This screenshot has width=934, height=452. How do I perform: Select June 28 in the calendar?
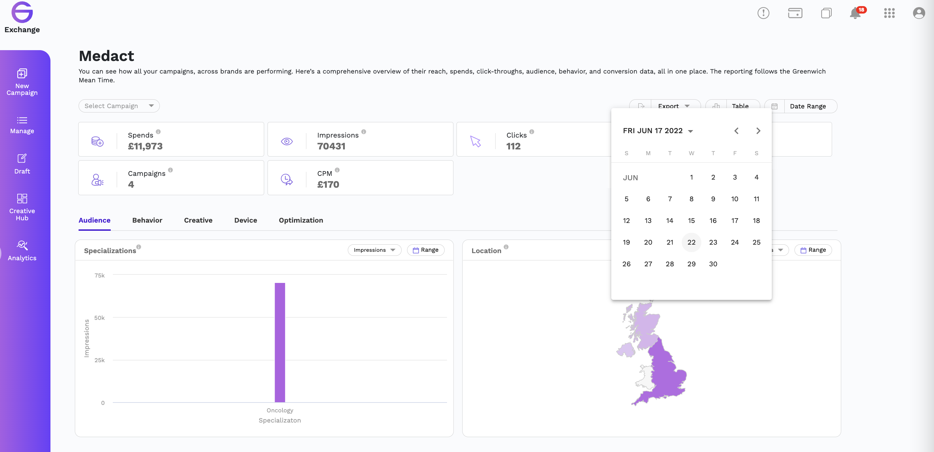click(x=669, y=264)
